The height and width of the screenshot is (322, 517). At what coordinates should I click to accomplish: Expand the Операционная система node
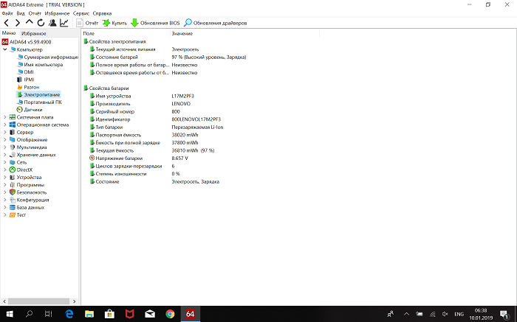[5, 125]
